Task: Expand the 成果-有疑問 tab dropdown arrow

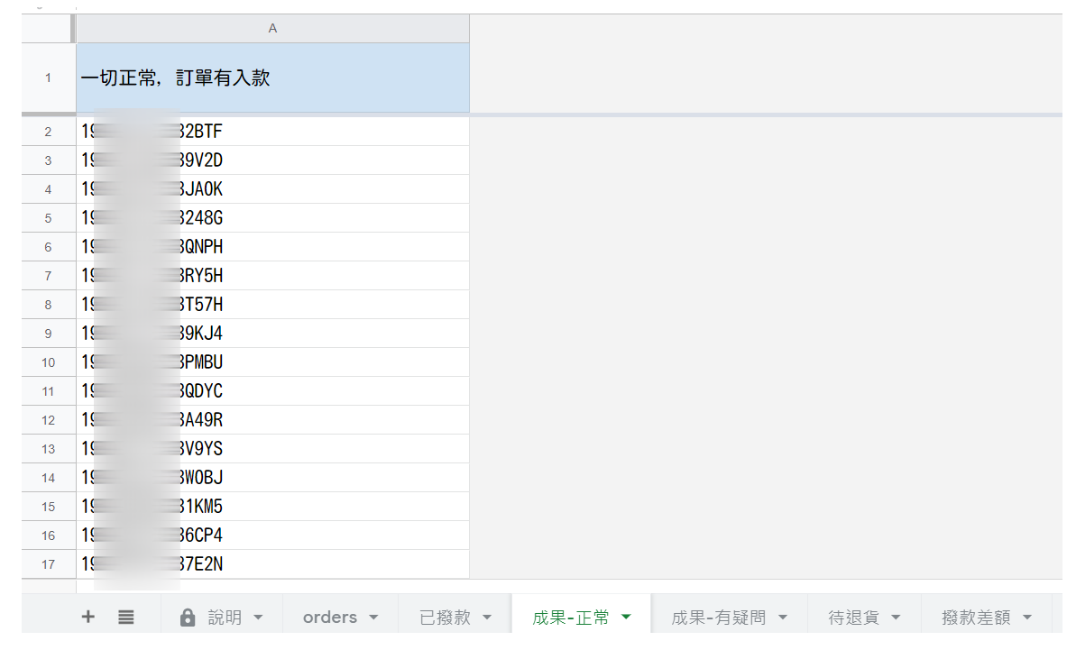Action: (782, 618)
